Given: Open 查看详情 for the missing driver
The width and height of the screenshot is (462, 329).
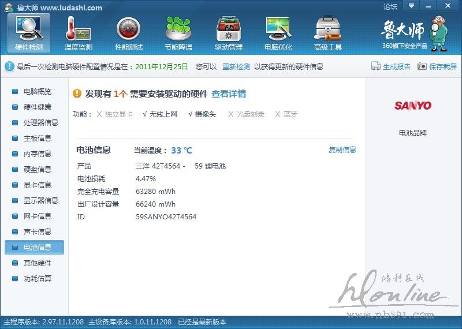Looking at the screenshot, I should [229, 94].
